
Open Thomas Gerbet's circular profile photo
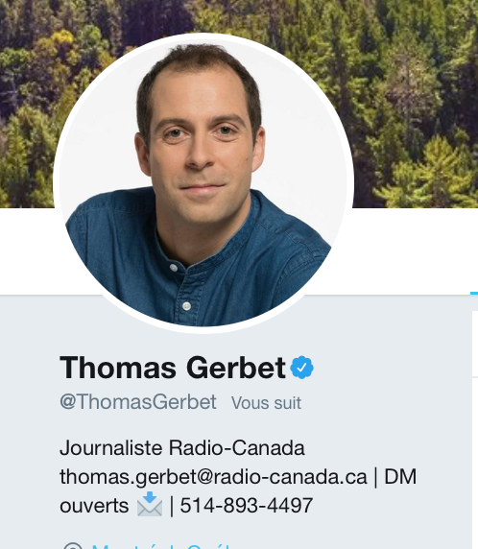(x=203, y=182)
